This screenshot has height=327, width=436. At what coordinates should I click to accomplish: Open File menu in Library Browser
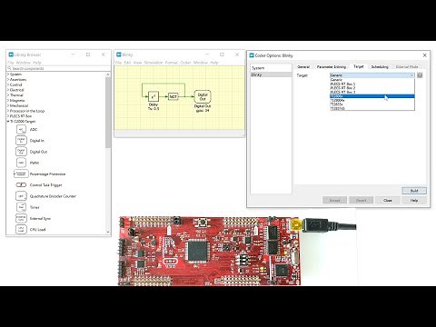click(10, 63)
